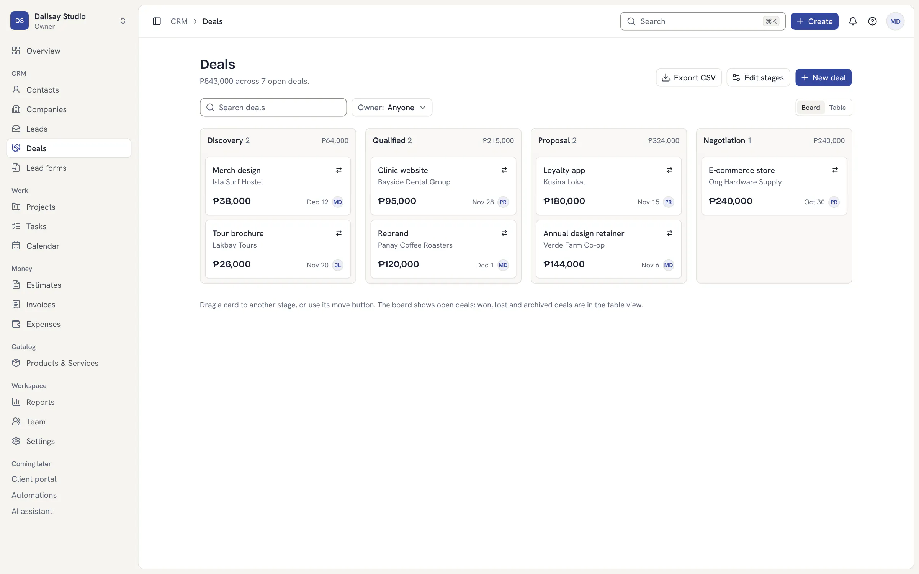
Task: Click the move button on Merch design card
Action: (339, 170)
